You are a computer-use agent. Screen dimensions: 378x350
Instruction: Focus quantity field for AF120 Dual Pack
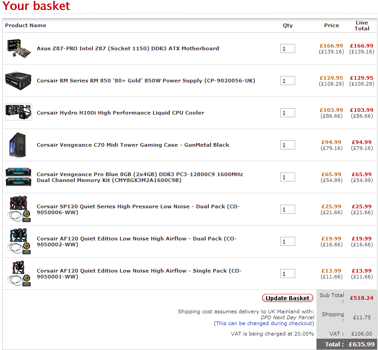[287, 241]
